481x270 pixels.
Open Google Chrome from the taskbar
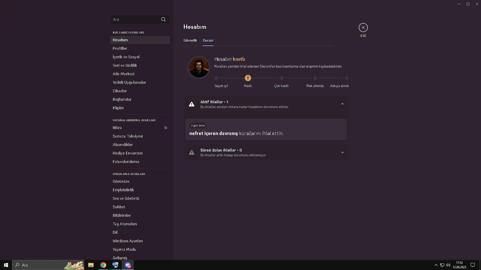coord(103,265)
